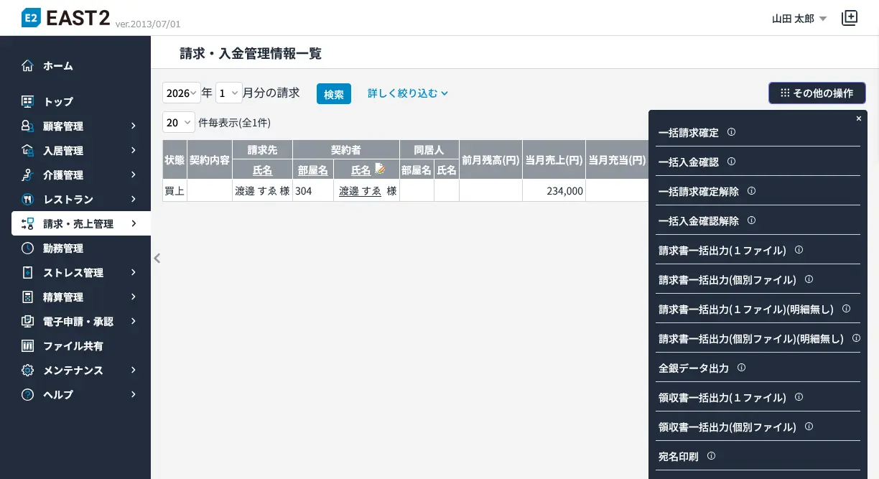Close the operations panel with × button
This screenshot has width=879, height=479.
(858, 118)
